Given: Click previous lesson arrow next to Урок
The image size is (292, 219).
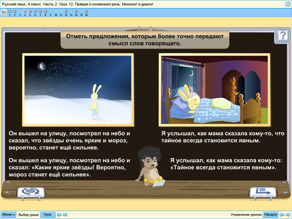Looking at the screenshot, I should coord(59,215).
